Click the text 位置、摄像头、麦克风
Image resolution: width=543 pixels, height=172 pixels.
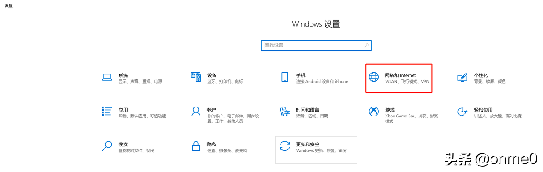pos(227,150)
